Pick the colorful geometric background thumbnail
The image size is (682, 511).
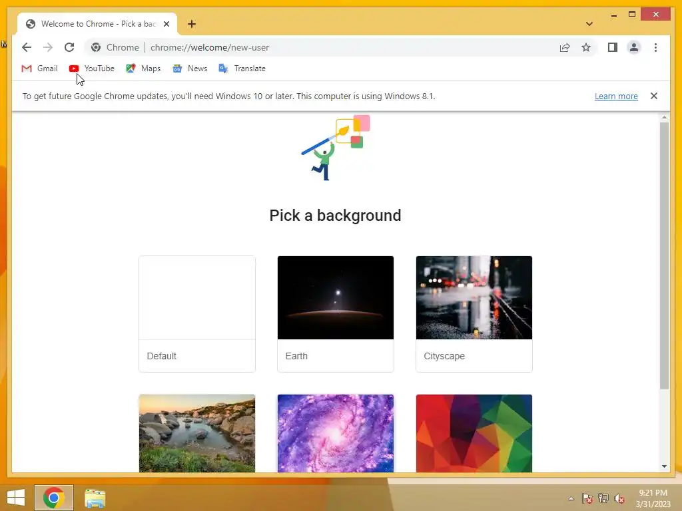click(x=474, y=433)
